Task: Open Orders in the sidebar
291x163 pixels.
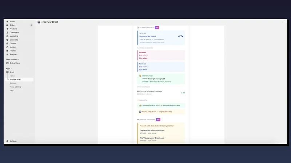Action: [x=12, y=25]
